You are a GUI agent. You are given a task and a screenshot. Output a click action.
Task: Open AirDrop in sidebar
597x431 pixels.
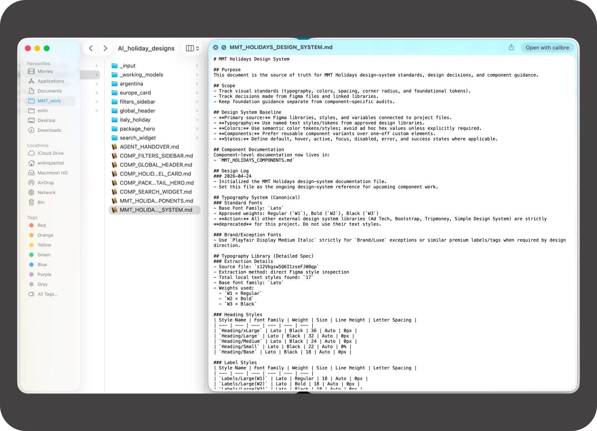tap(50, 183)
